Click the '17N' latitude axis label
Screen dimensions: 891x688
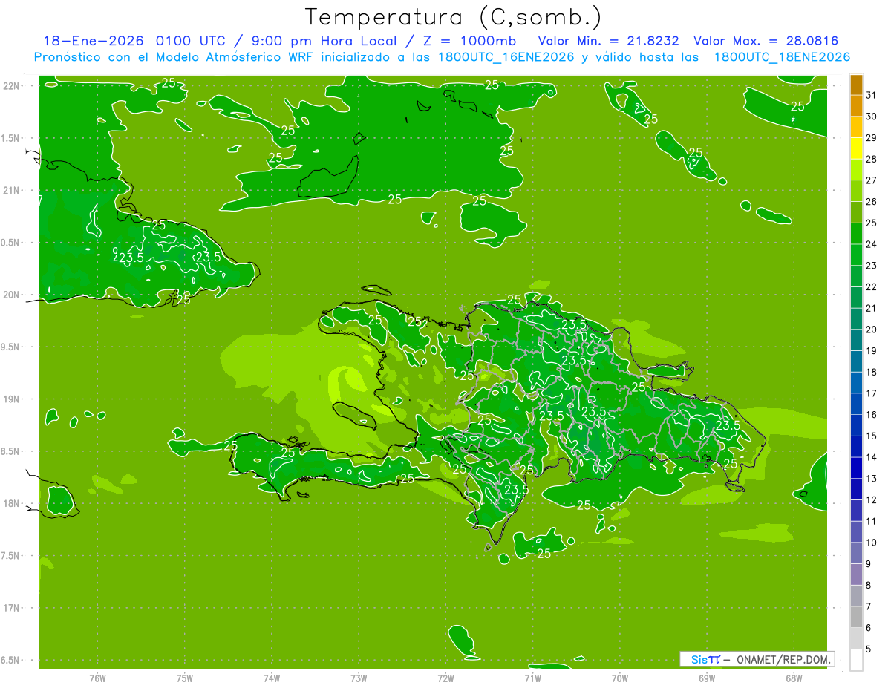11,608
